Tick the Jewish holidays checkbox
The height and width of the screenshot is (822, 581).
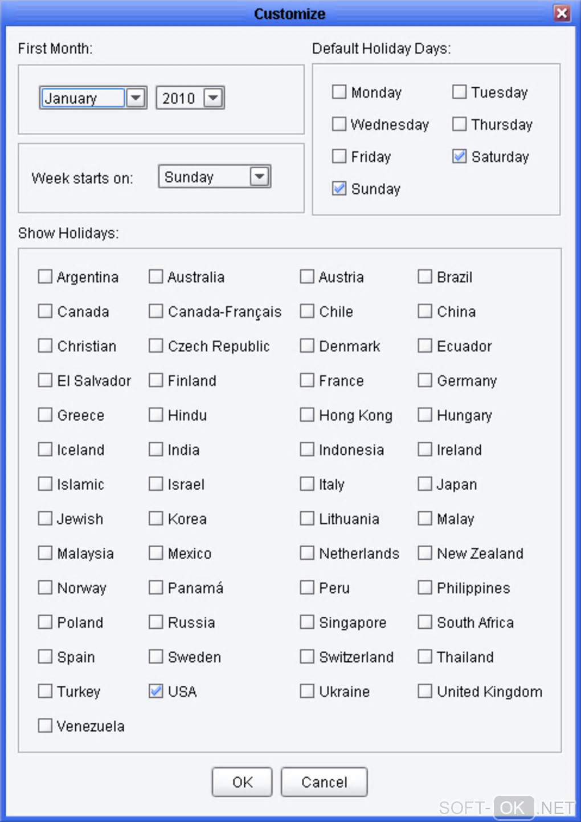45,519
